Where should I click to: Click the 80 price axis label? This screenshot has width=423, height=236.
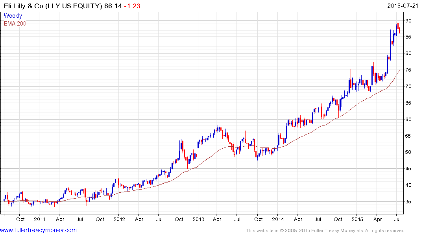(x=408, y=53)
